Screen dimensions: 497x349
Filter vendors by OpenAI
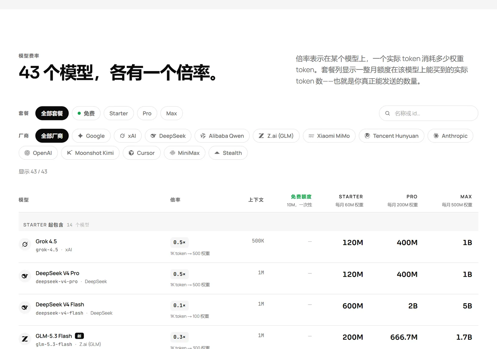pos(38,153)
